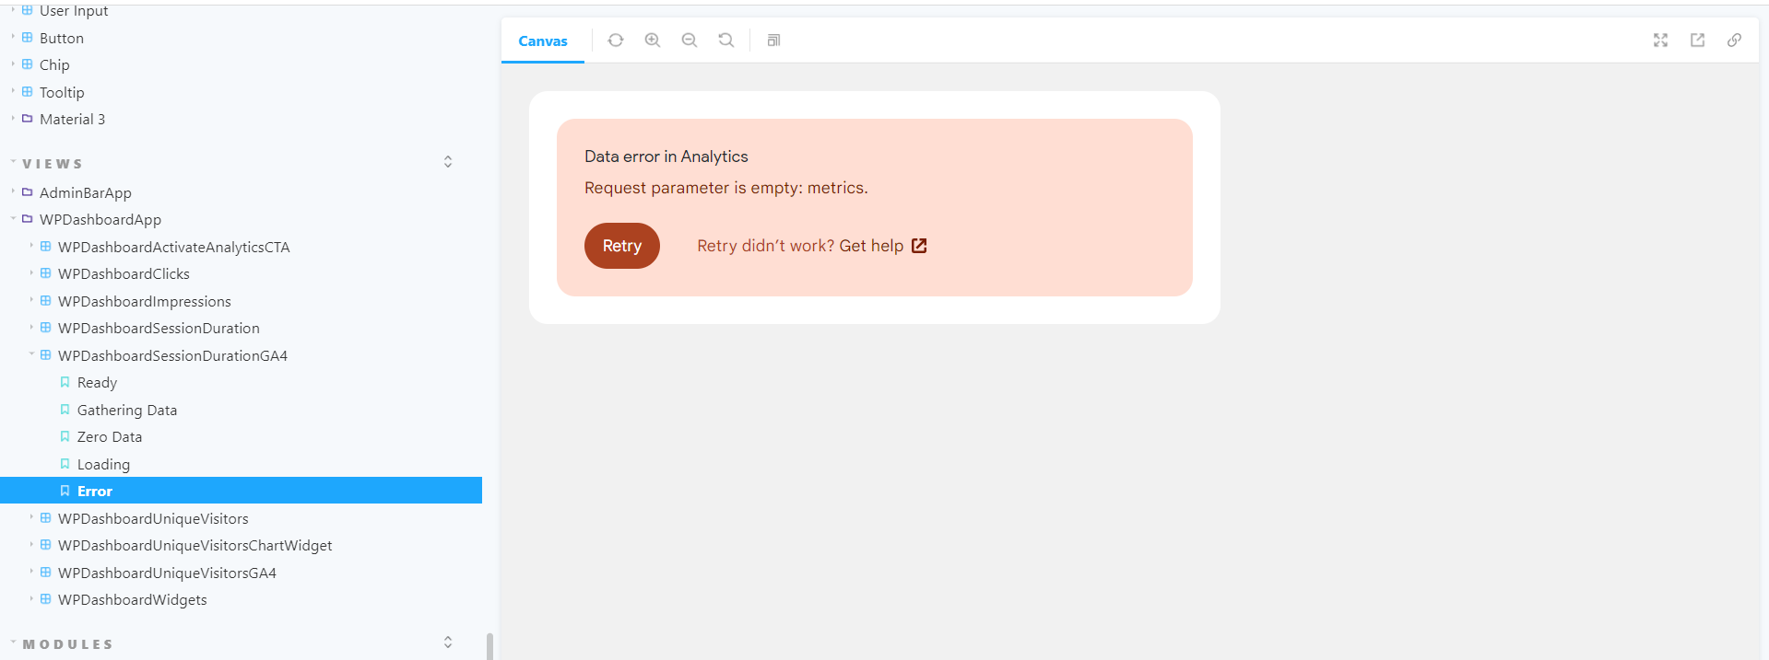Remount the active story
This screenshot has height=660, width=1769.
click(x=615, y=41)
